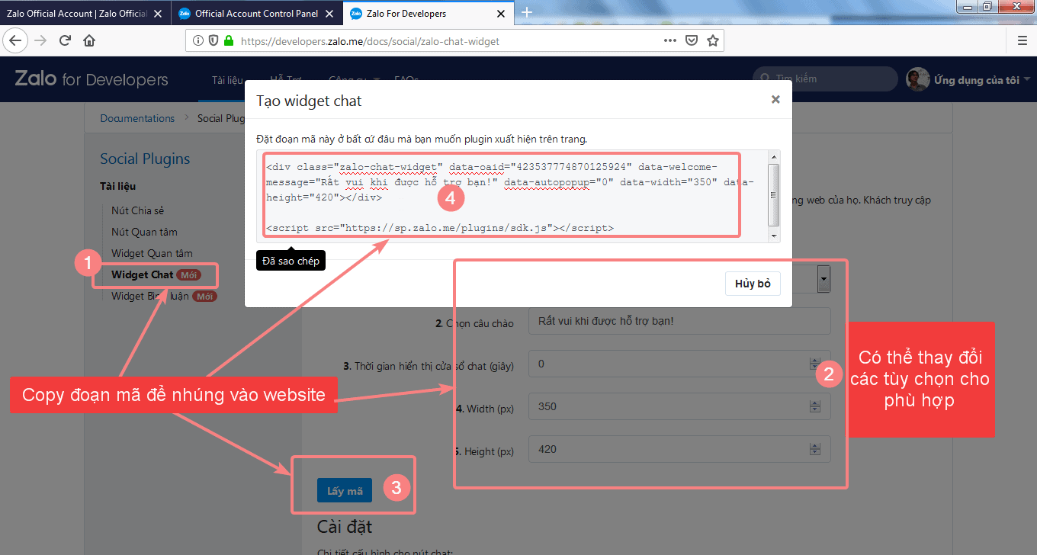Close the Zalo For Developers tab

[x=501, y=14]
